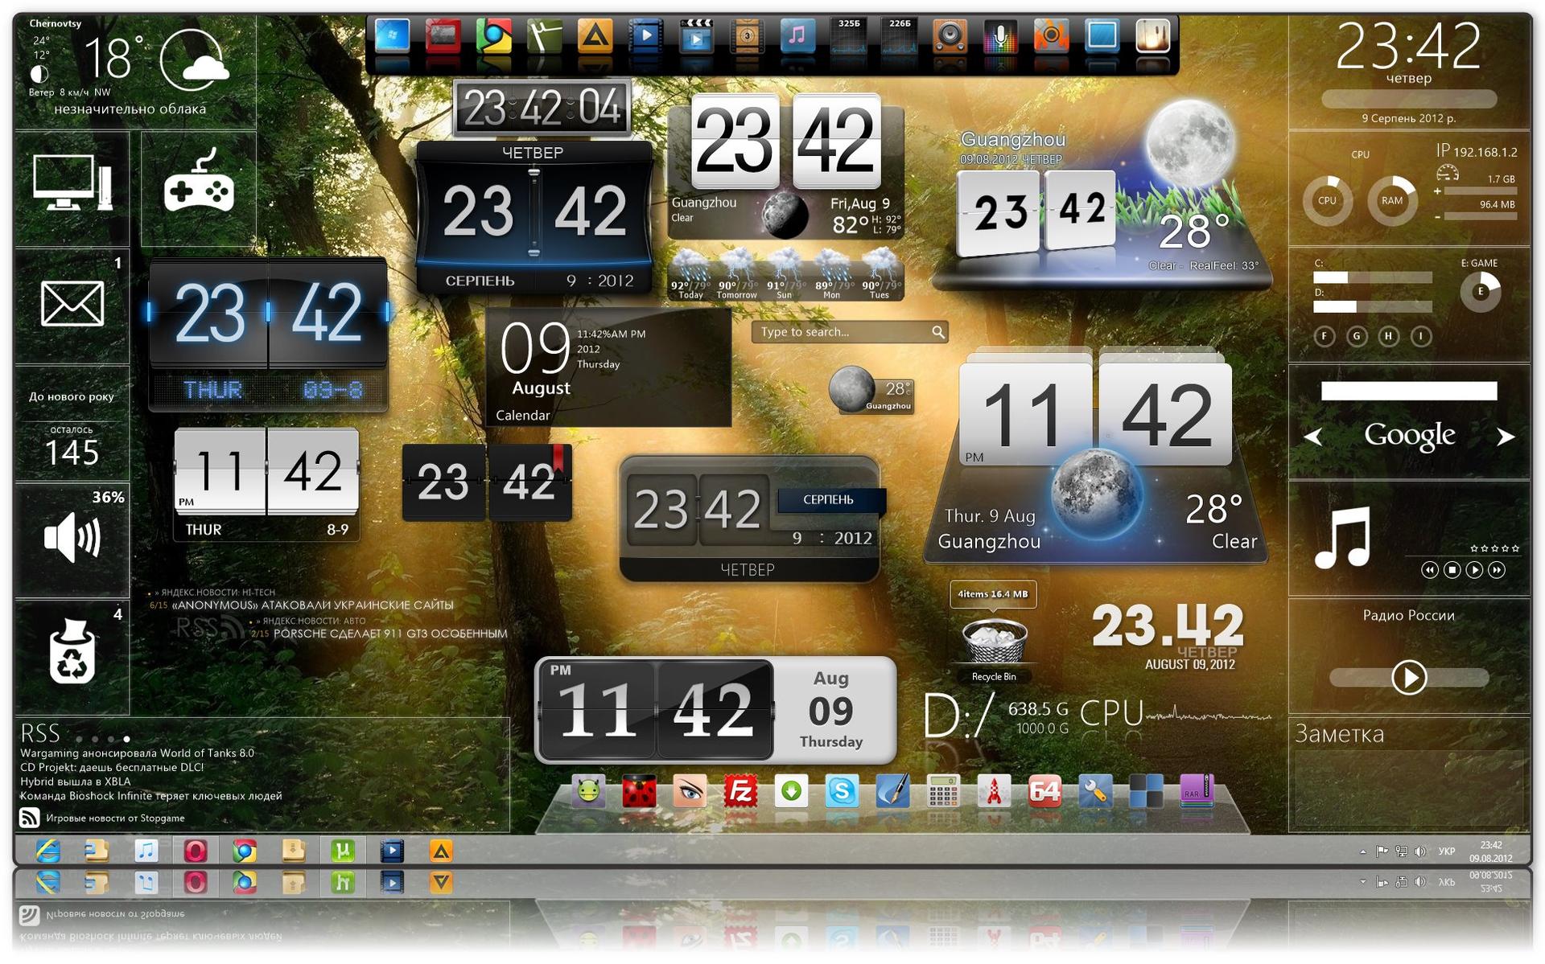The height and width of the screenshot is (964, 1545).
Task: Open the orange AIMP icon in top dock
Action: coord(595,36)
